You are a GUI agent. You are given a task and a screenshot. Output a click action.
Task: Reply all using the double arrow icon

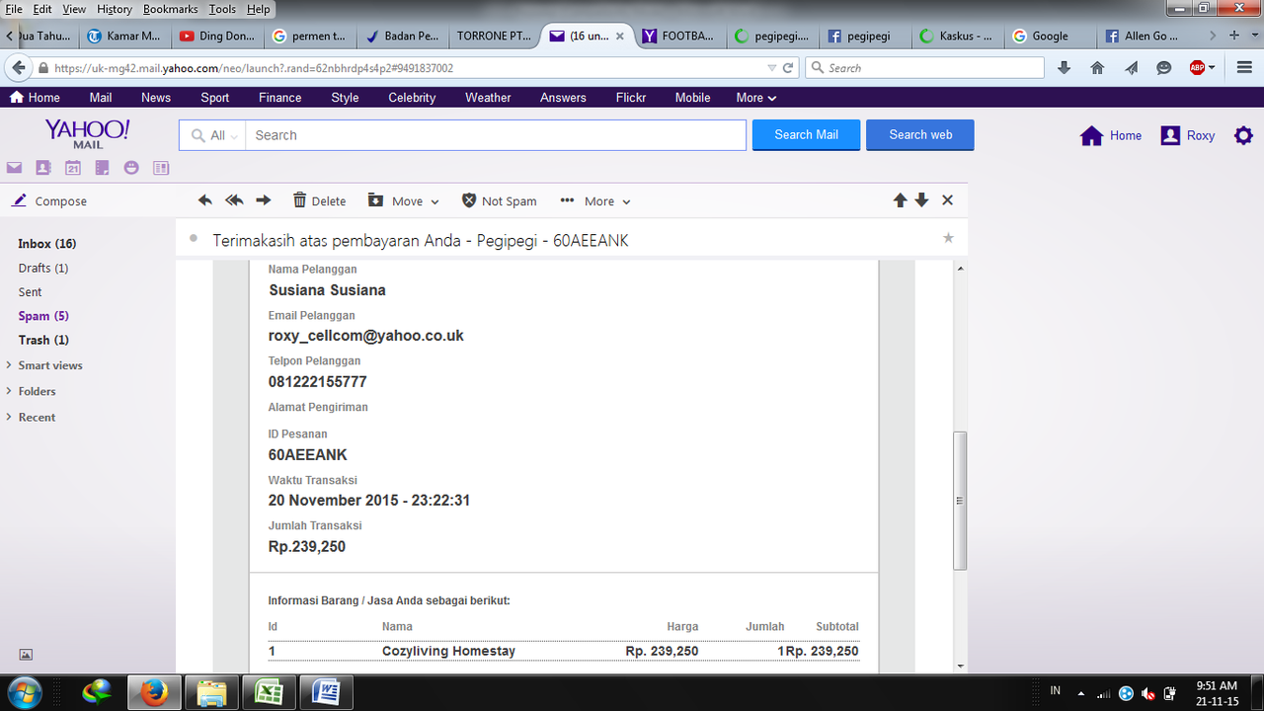(234, 200)
